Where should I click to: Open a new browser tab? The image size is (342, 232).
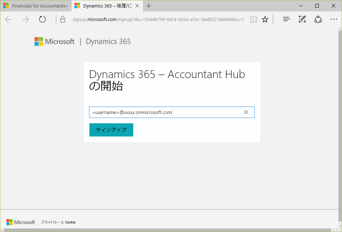(x=149, y=6)
